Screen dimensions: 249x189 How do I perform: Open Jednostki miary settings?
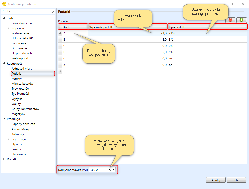coord(22,69)
